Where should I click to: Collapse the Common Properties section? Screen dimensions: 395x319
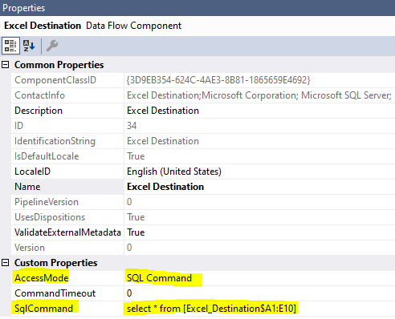(x=6, y=65)
